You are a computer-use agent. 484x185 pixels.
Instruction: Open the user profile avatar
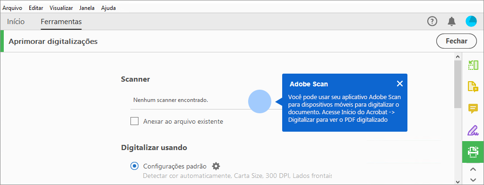click(x=471, y=21)
